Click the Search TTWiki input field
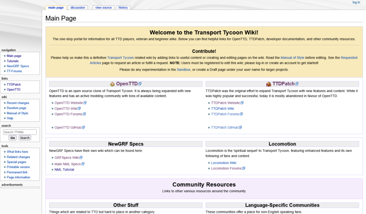This screenshot has width=366, height=214. click(20, 132)
